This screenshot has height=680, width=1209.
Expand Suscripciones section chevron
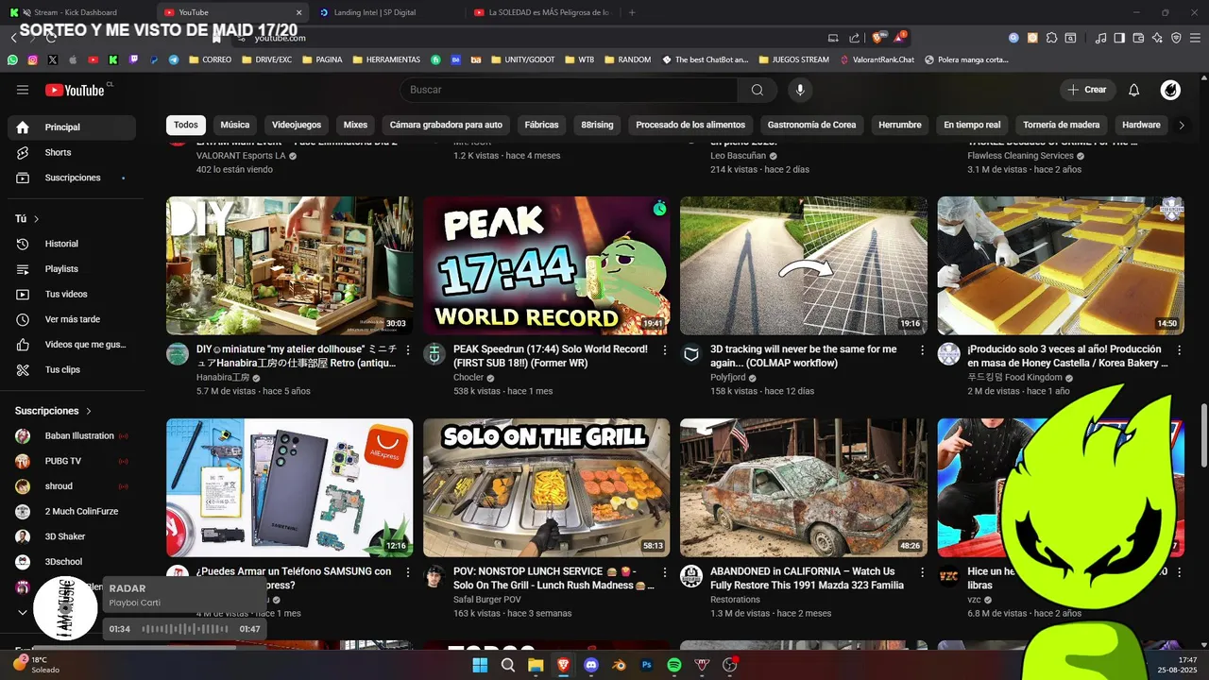pos(89,412)
